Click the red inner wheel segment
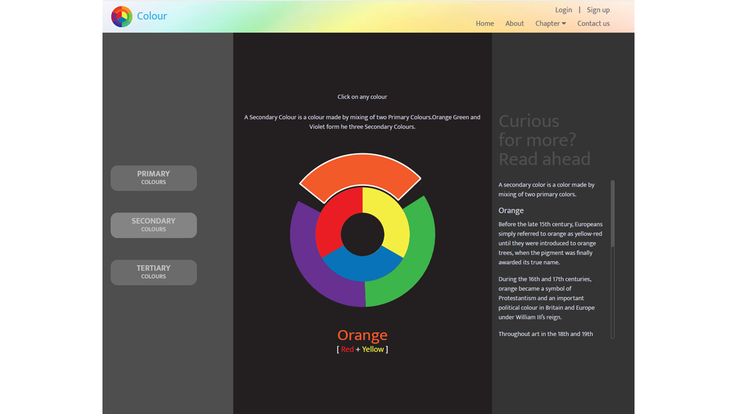The height and width of the screenshot is (414, 737). [337, 218]
